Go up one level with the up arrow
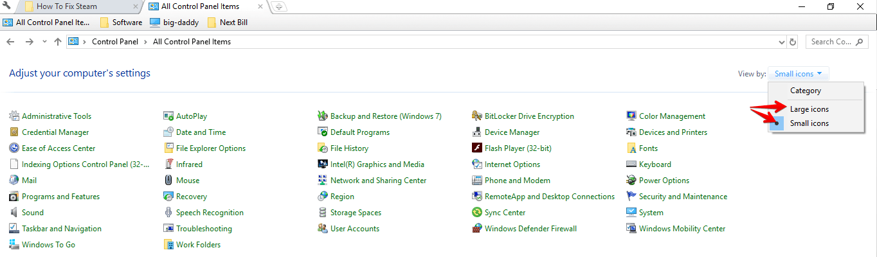877x257 pixels. tap(58, 42)
